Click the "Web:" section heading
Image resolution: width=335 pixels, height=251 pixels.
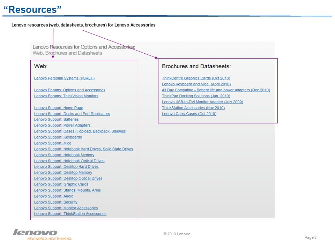tap(41, 66)
